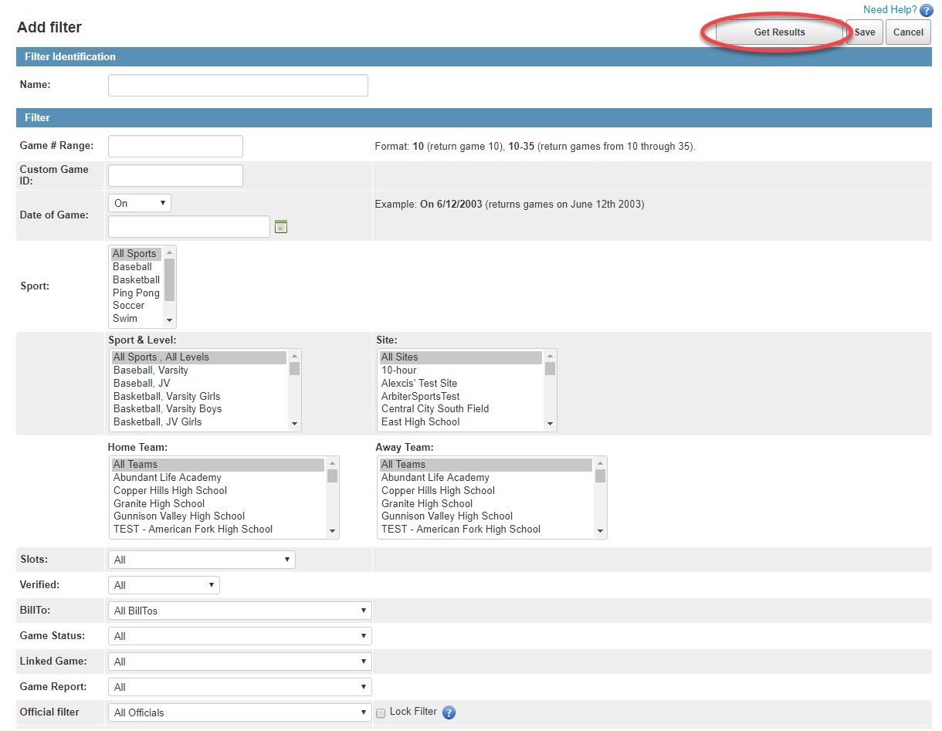
Task: Select 'Baseball' in the Sport list
Action: click(x=137, y=267)
